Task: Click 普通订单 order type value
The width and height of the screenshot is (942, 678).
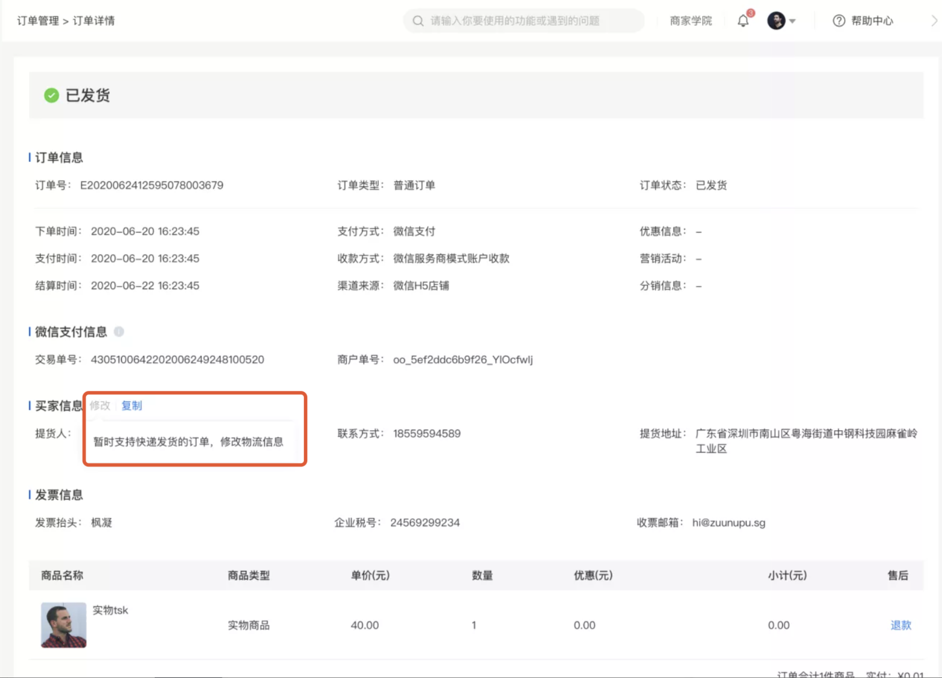Action: pyautogui.click(x=414, y=185)
